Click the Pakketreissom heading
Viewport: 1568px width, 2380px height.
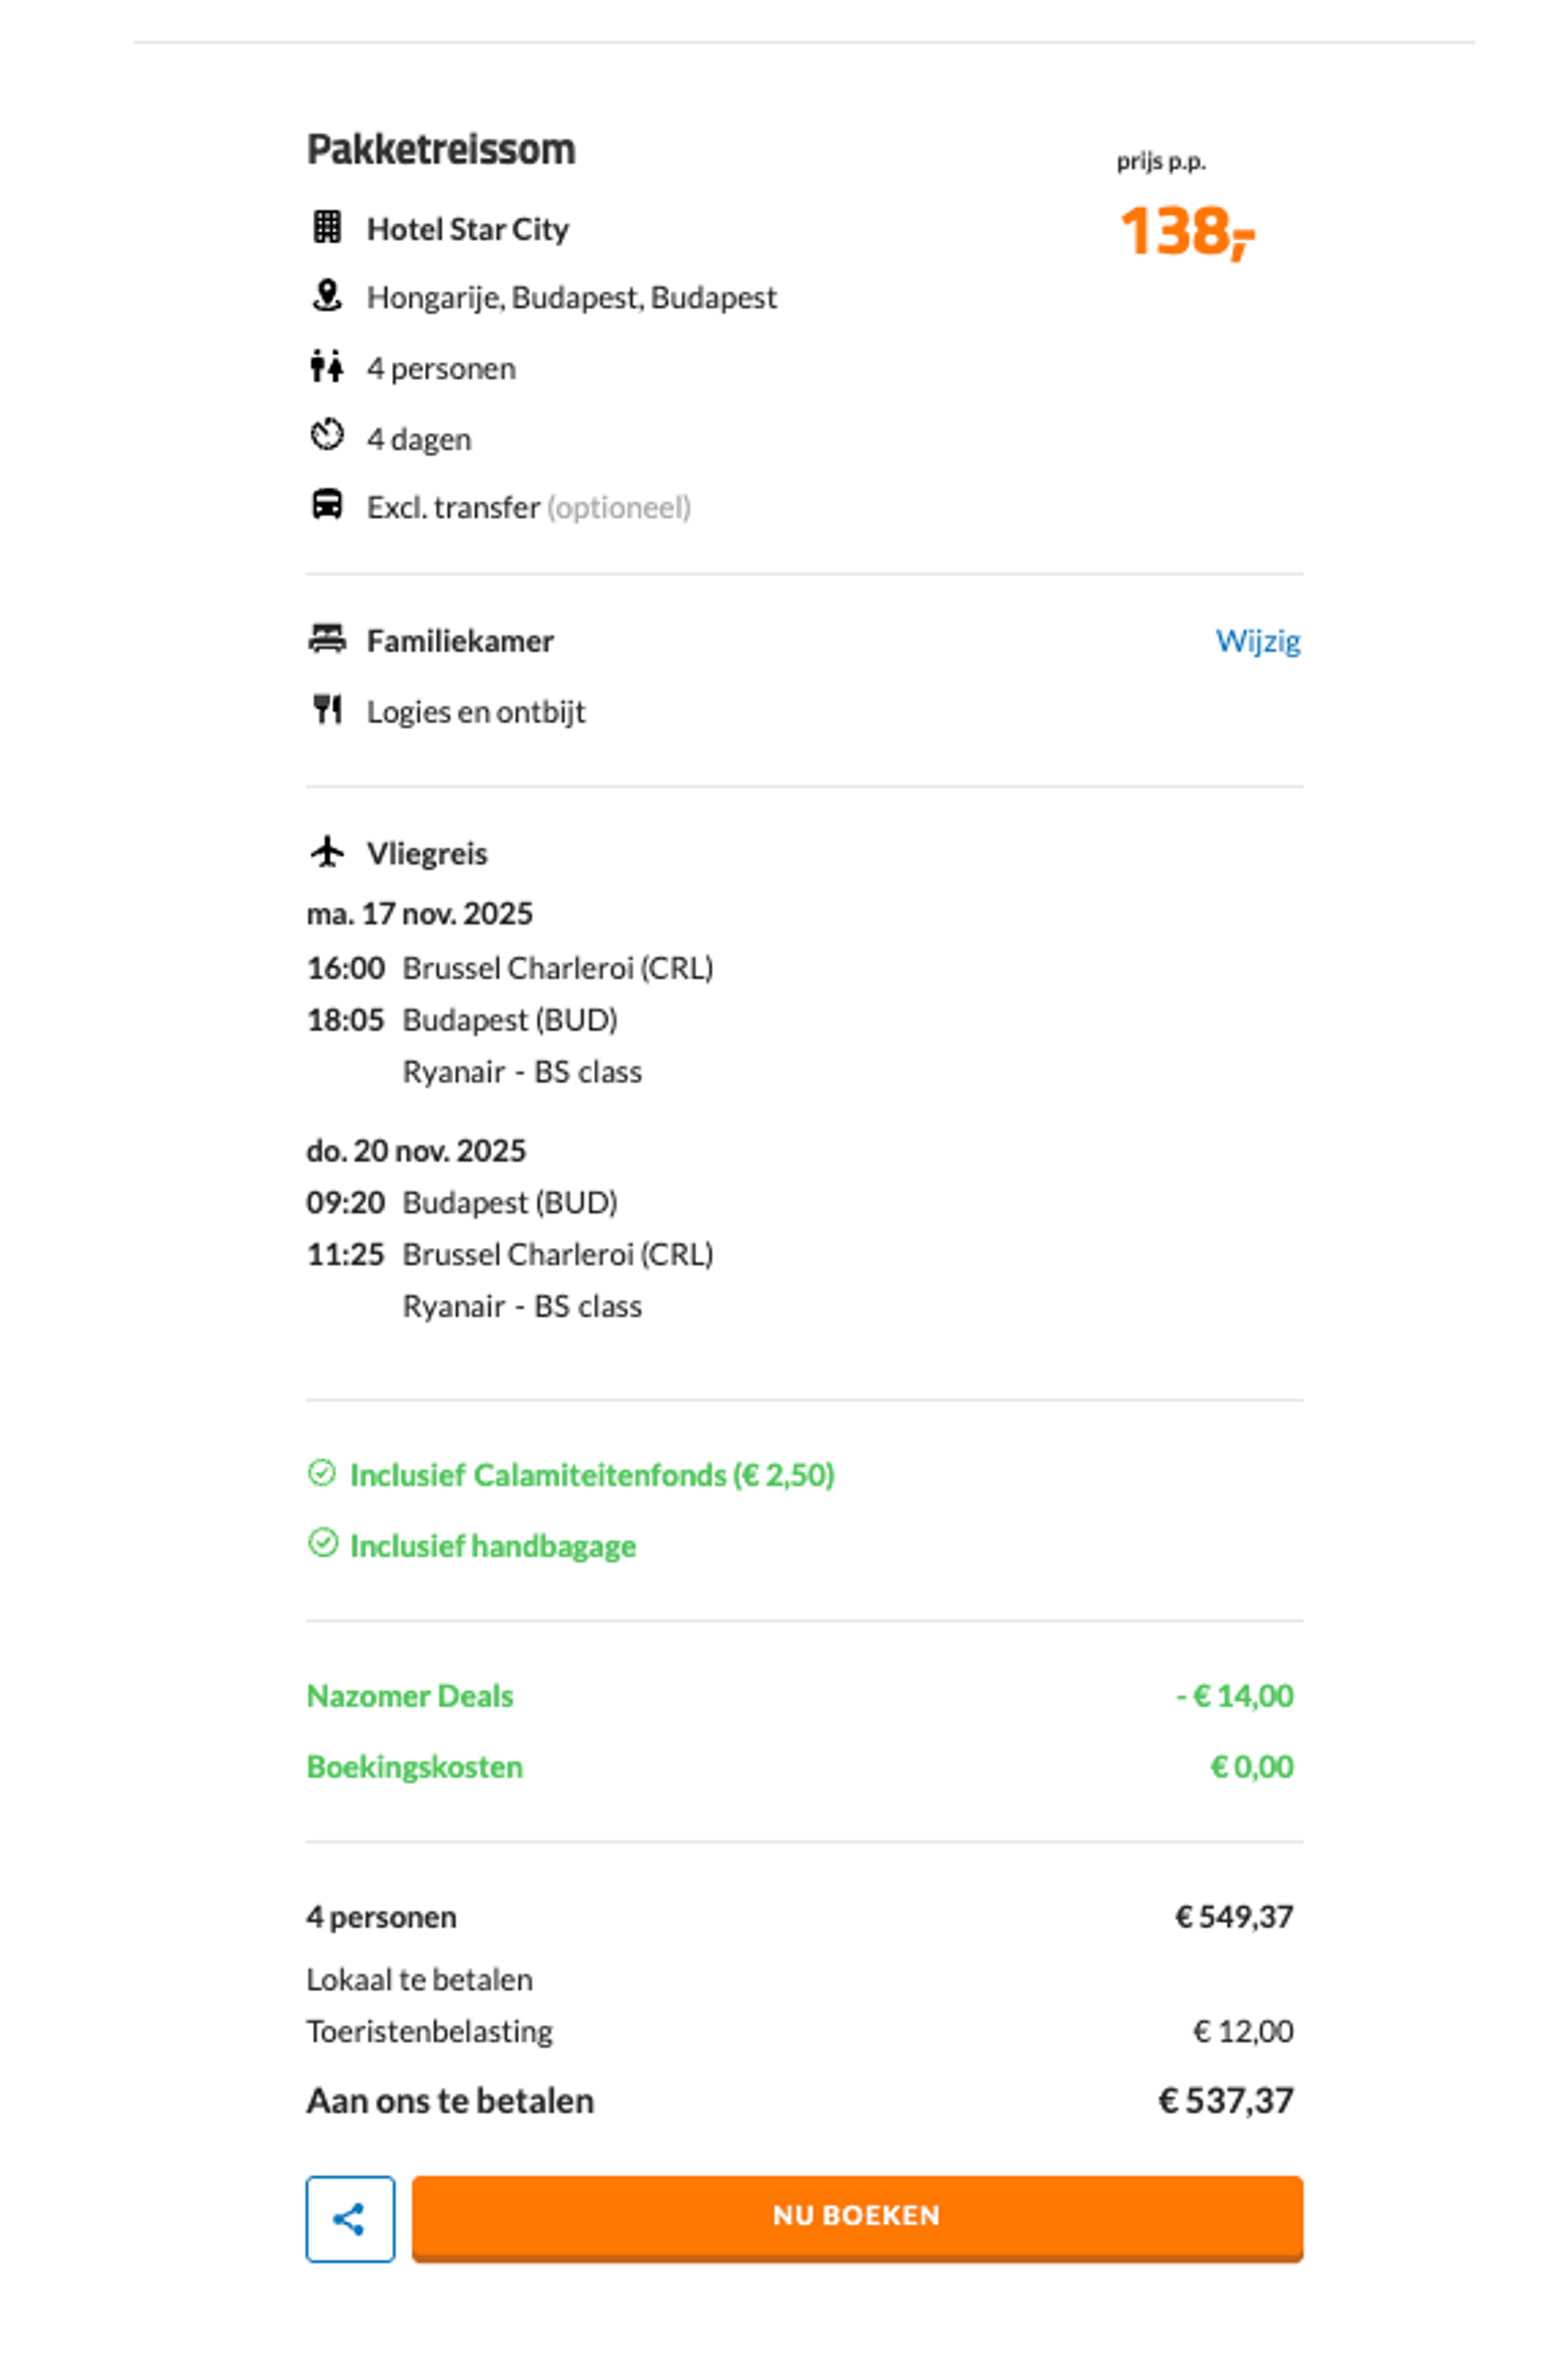441,150
